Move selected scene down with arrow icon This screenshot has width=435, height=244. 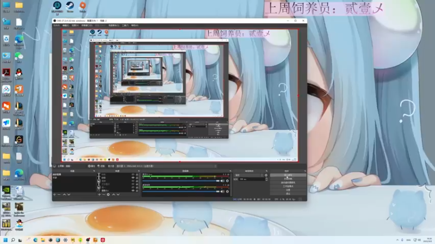tap(69, 195)
